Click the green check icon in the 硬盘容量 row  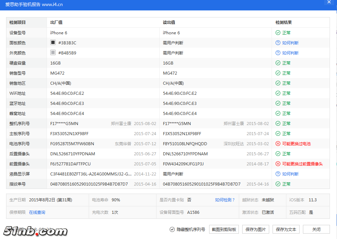coord(278,63)
